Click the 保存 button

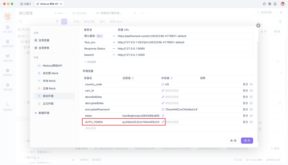tap(247, 141)
